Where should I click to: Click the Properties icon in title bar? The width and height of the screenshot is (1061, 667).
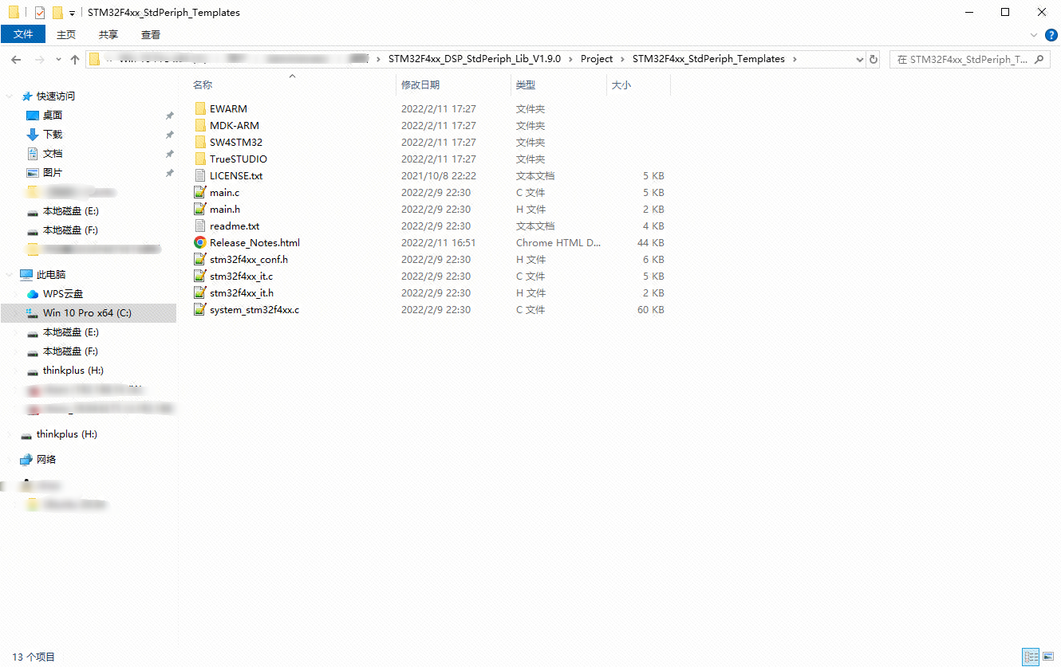point(40,13)
